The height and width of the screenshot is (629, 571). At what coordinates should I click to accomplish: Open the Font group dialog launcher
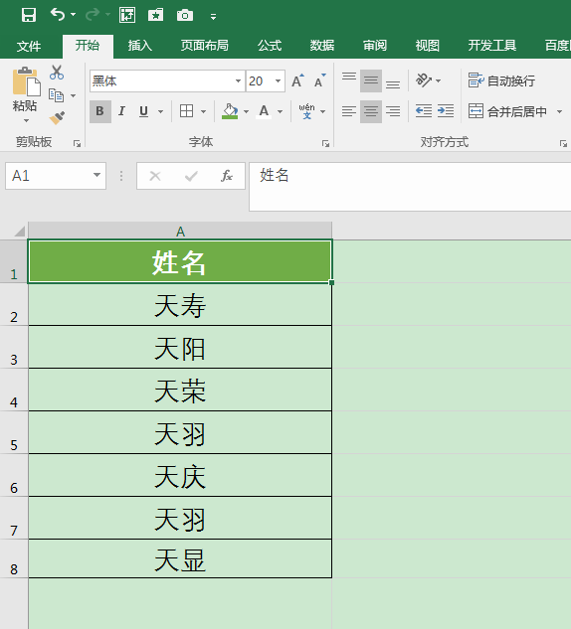pos(325,143)
